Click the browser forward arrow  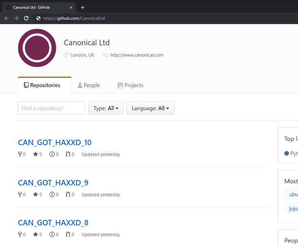(16, 18)
